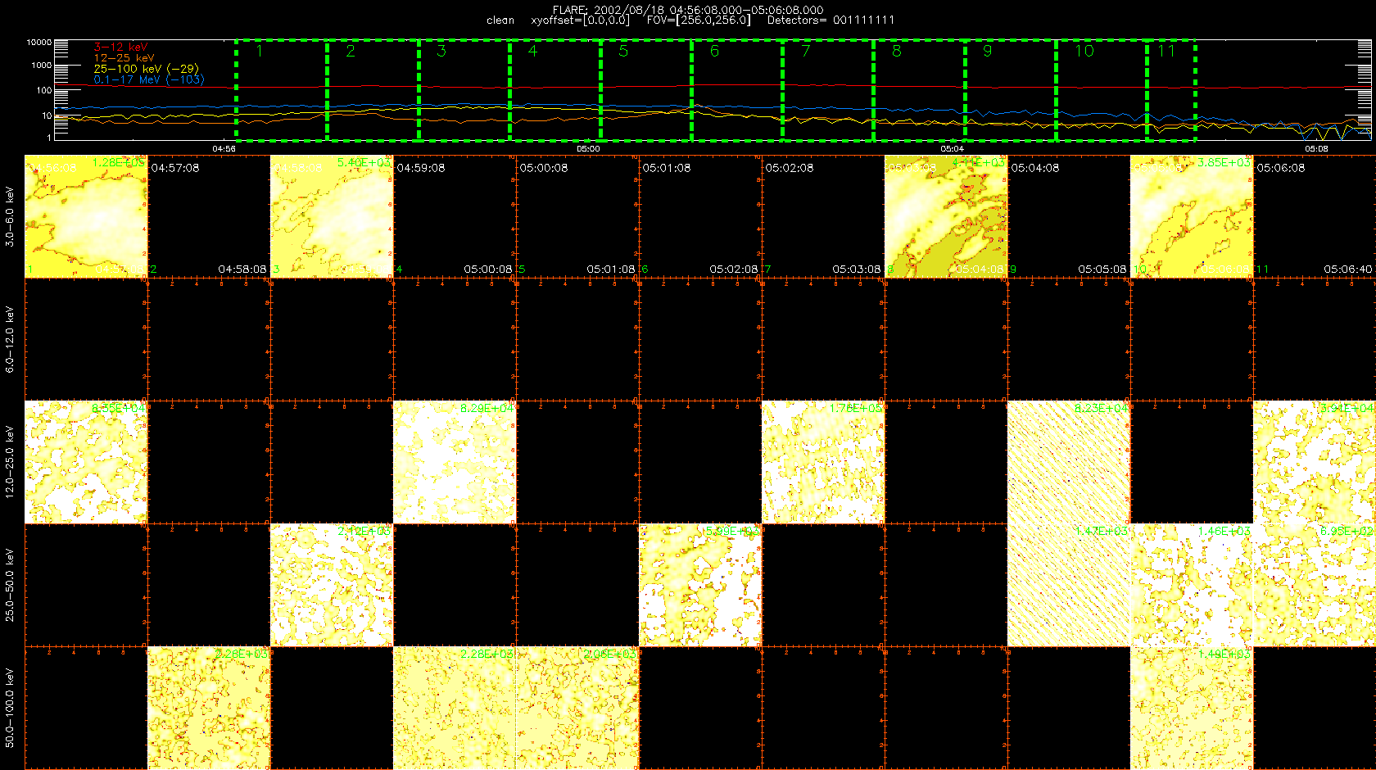The image size is (1376, 770).
Task: Click the 05:08 time axis label
Action: pos(1316,149)
